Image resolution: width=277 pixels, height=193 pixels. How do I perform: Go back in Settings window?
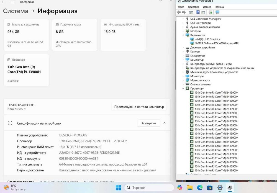coord(3,2)
